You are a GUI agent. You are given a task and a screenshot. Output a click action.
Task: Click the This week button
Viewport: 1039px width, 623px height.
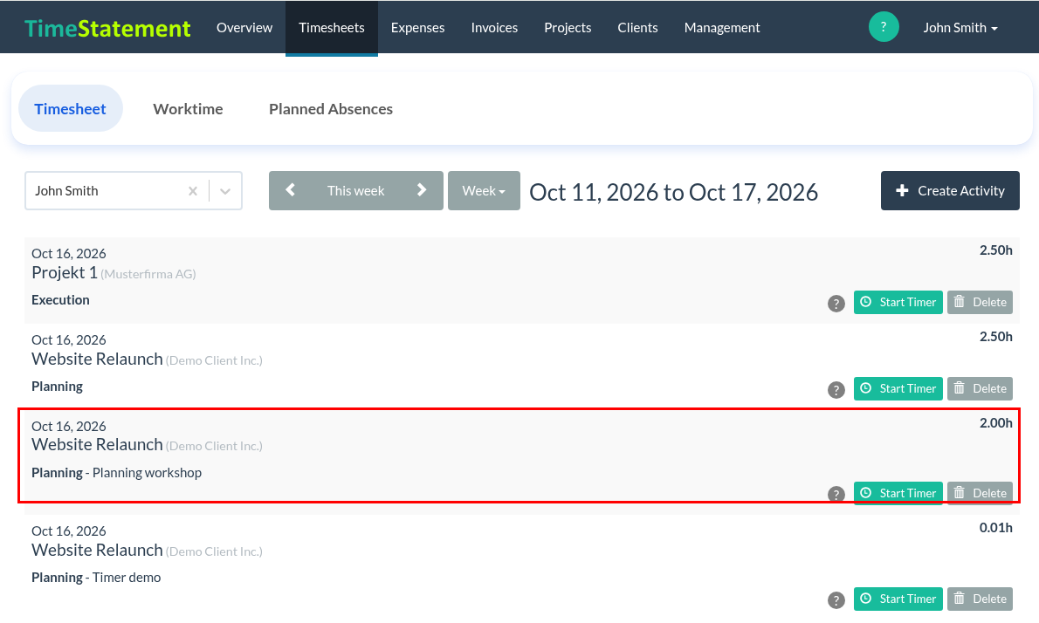(356, 191)
